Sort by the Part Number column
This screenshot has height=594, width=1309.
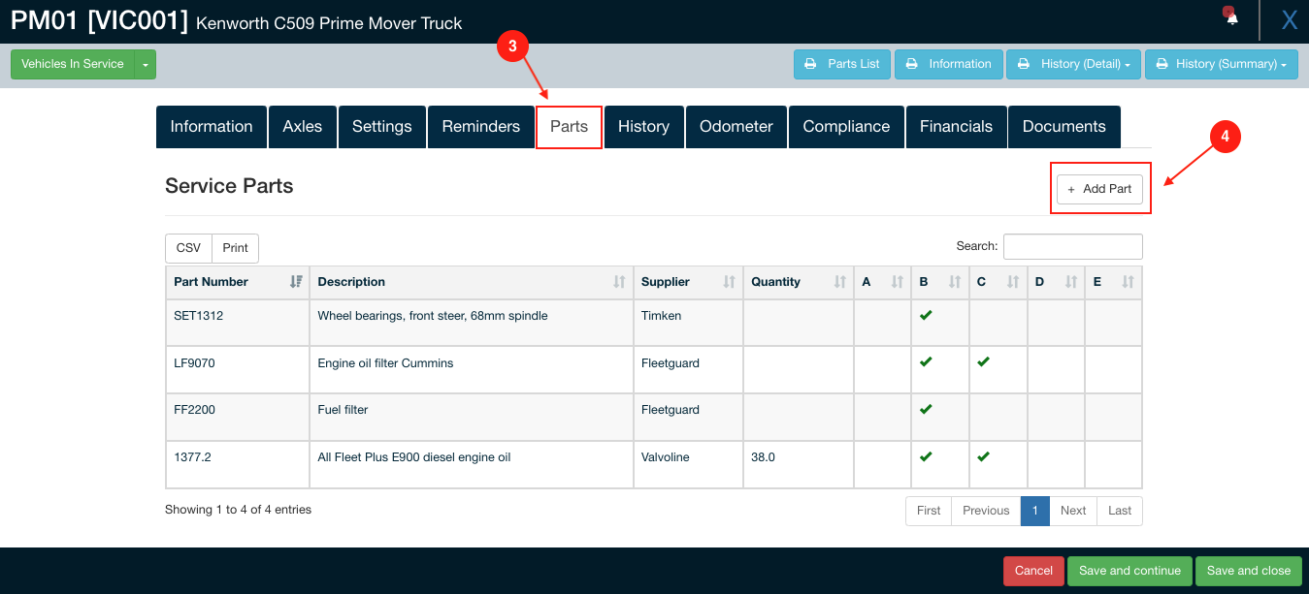(x=238, y=282)
